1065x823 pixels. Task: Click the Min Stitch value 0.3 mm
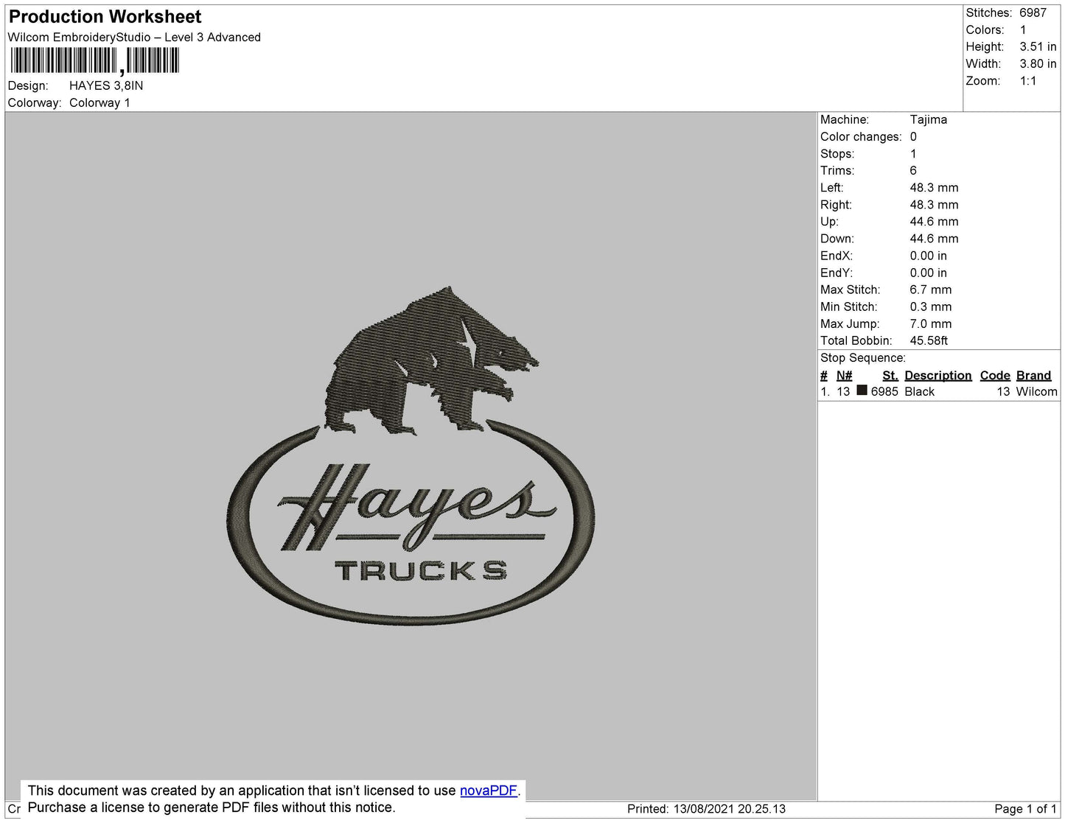[x=931, y=307]
